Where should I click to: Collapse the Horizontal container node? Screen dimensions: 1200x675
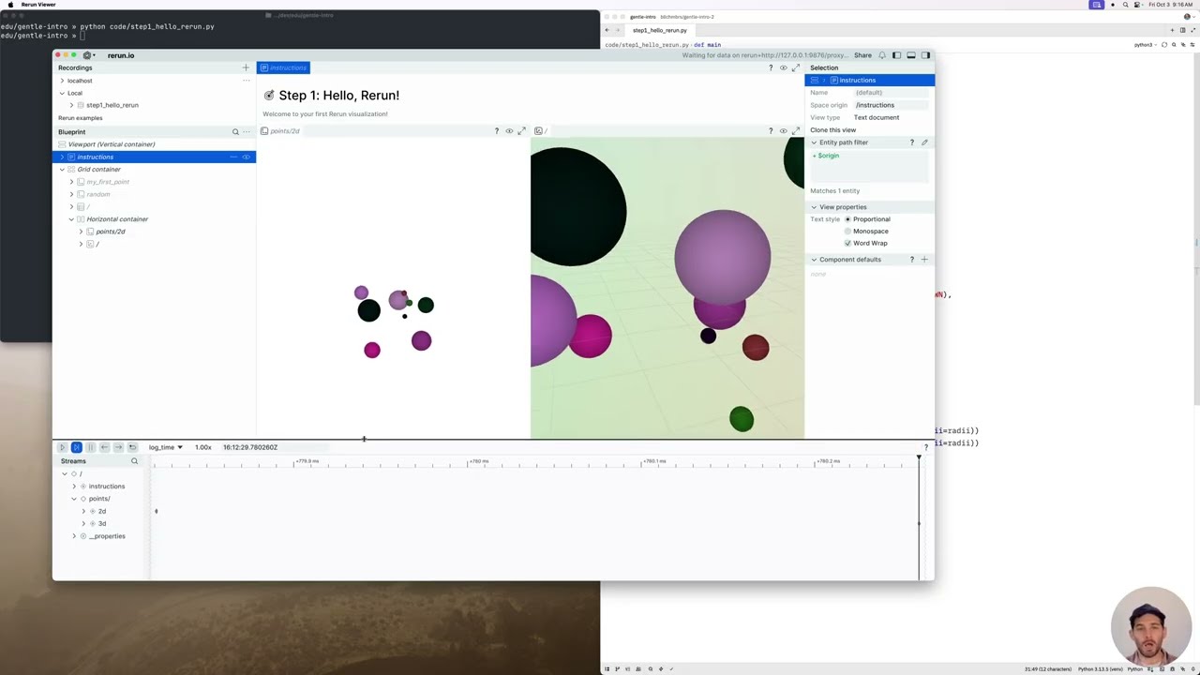click(x=71, y=219)
